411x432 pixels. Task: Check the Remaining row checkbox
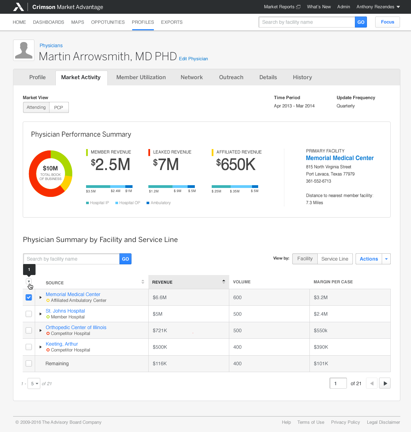point(29,363)
